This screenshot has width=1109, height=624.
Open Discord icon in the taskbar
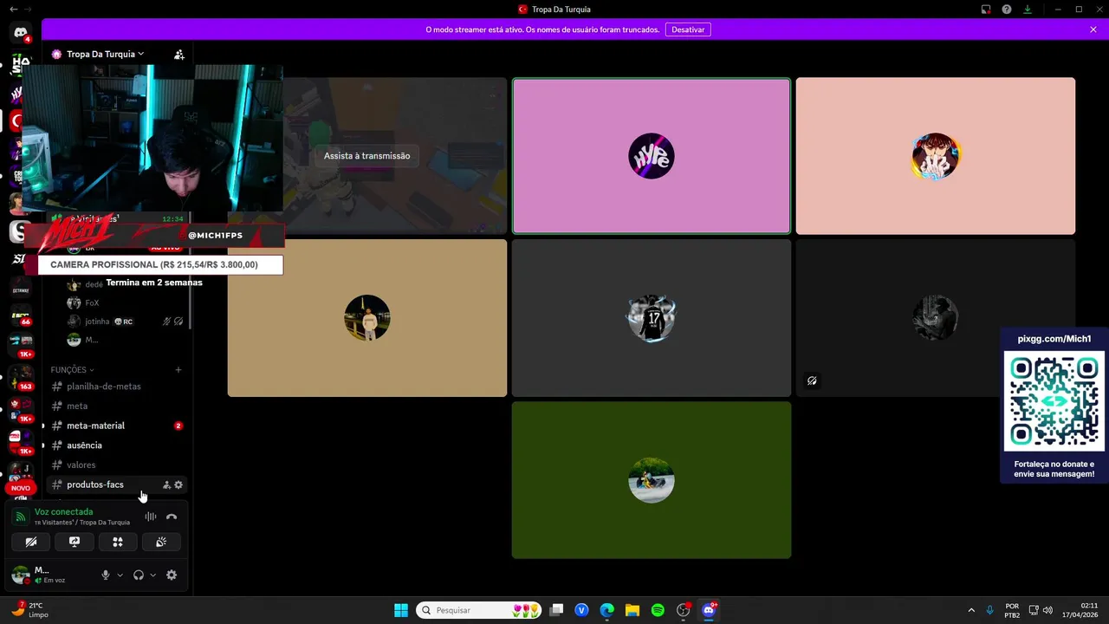[710, 610]
